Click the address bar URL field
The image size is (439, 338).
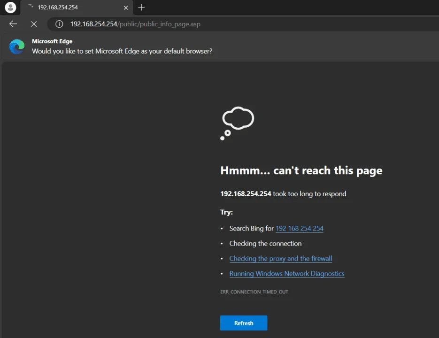pos(243,24)
